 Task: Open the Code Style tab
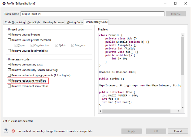(34, 23)
